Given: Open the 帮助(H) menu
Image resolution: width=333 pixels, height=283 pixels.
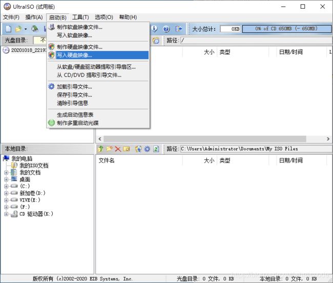Looking at the screenshot, I should point(128,17).
